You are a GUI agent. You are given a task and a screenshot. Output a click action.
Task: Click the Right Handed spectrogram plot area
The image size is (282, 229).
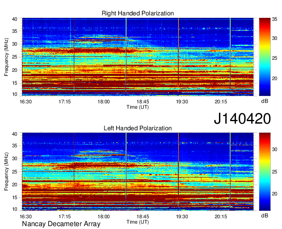[138, 57]
